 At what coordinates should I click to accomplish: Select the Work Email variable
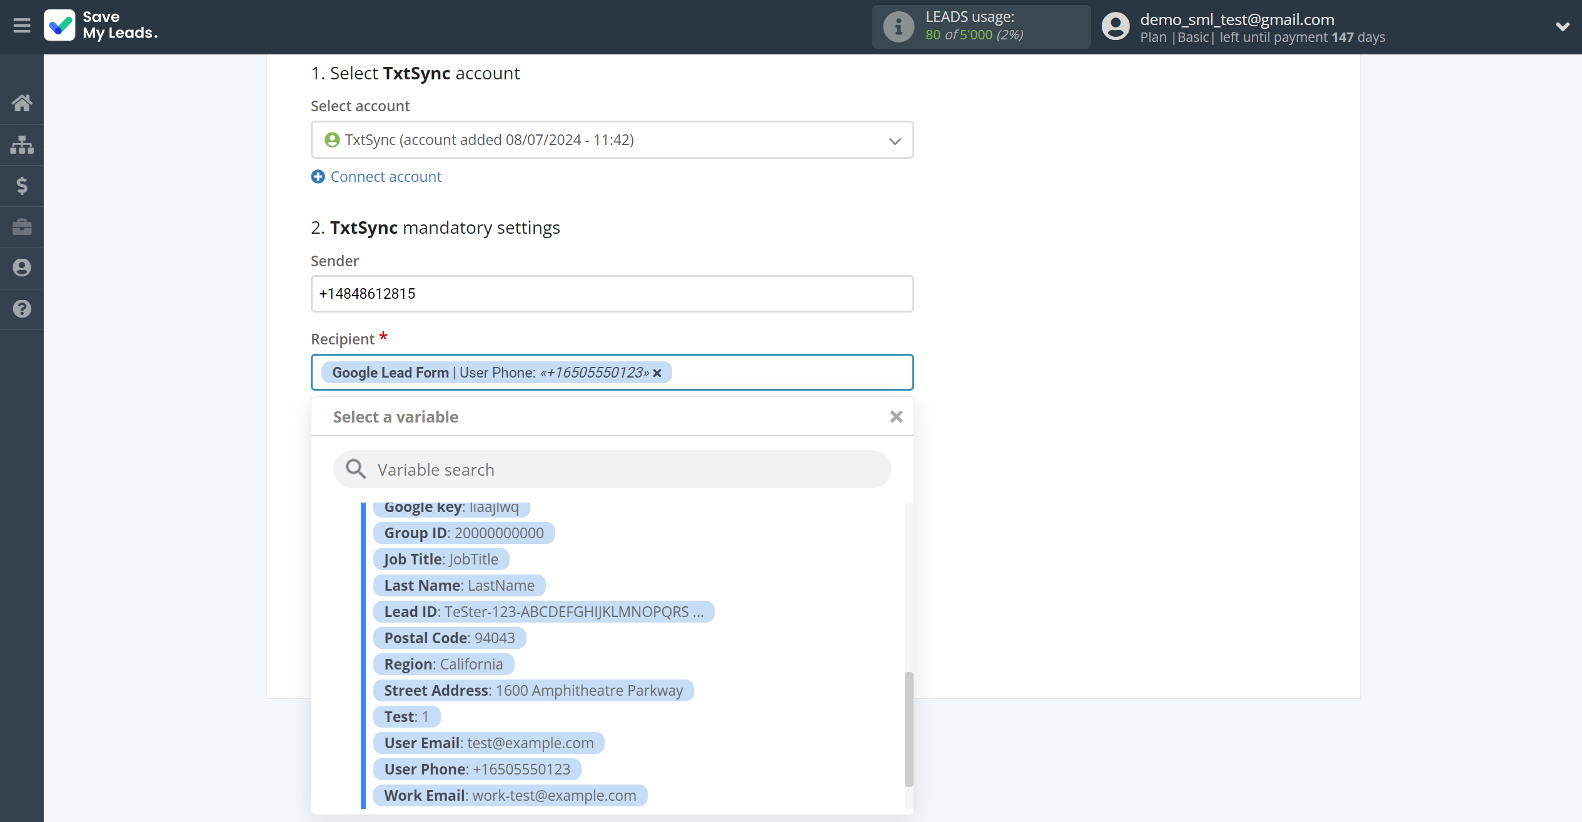[510, 796]
